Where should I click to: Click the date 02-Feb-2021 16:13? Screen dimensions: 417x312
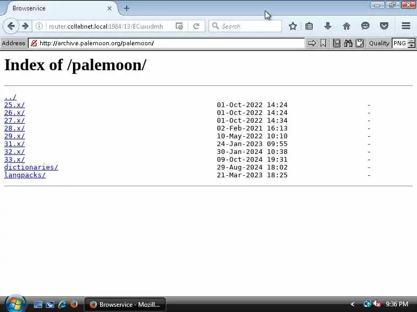[252, 128]
